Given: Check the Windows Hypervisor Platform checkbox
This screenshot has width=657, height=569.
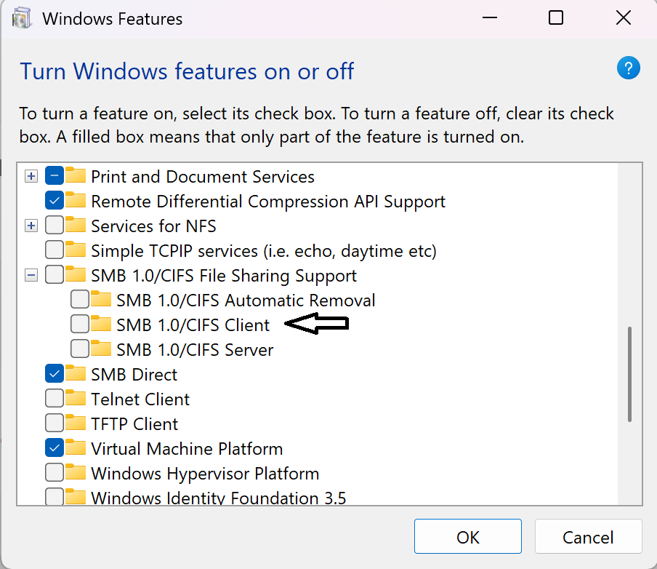Looking at the screenshot, I should click(x=55, y=473).
